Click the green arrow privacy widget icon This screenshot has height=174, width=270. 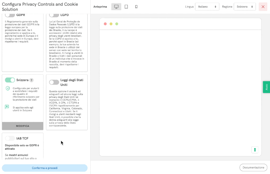point(255,150)
